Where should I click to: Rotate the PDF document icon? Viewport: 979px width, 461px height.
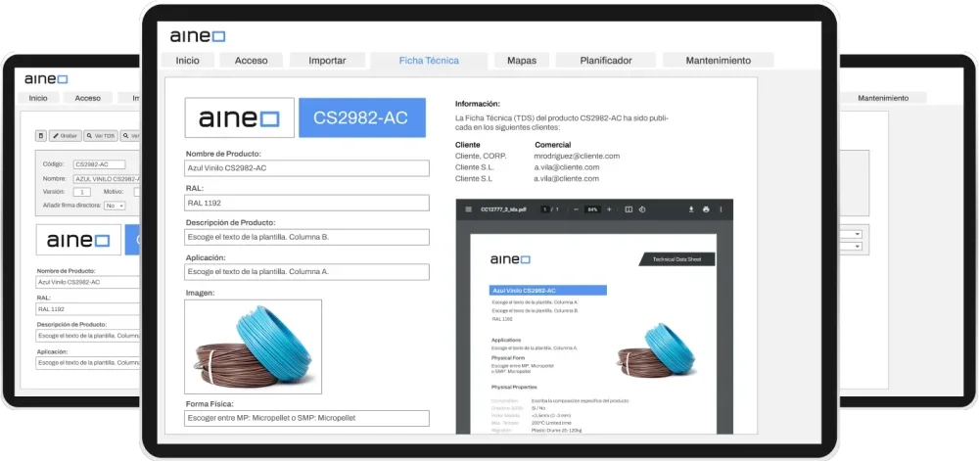(x=642, y=209)
